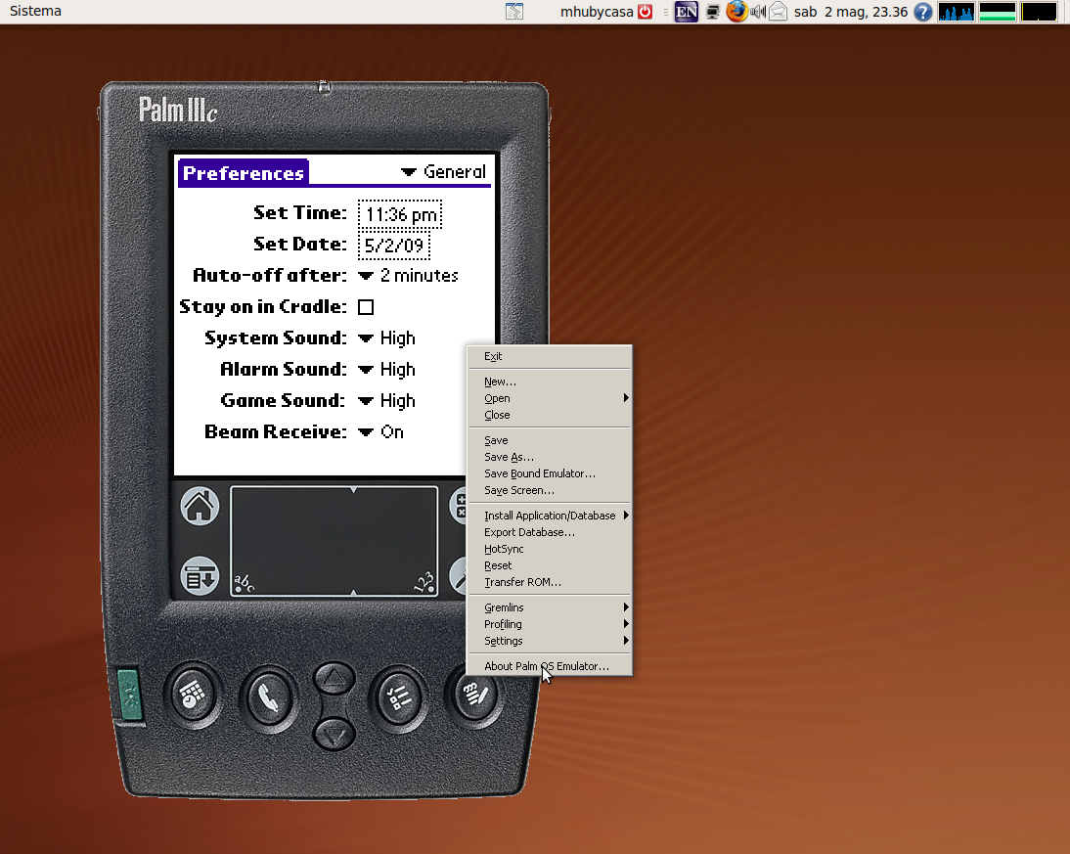This screenshot has width=1070, height=854.
Task: Tap the Graffiti writing area
Action: [334, 541]
